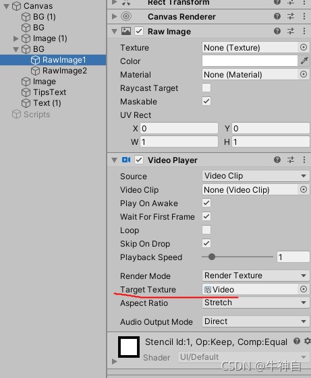Image resolution: width=311 pixels, height=378 pixels.
Task: Disable the Video Player component checkbox
Action: [x=139, y=160]
